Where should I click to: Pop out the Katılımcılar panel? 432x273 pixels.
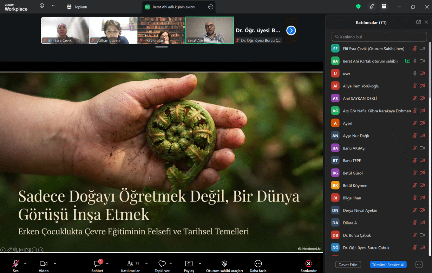[418, 22]
